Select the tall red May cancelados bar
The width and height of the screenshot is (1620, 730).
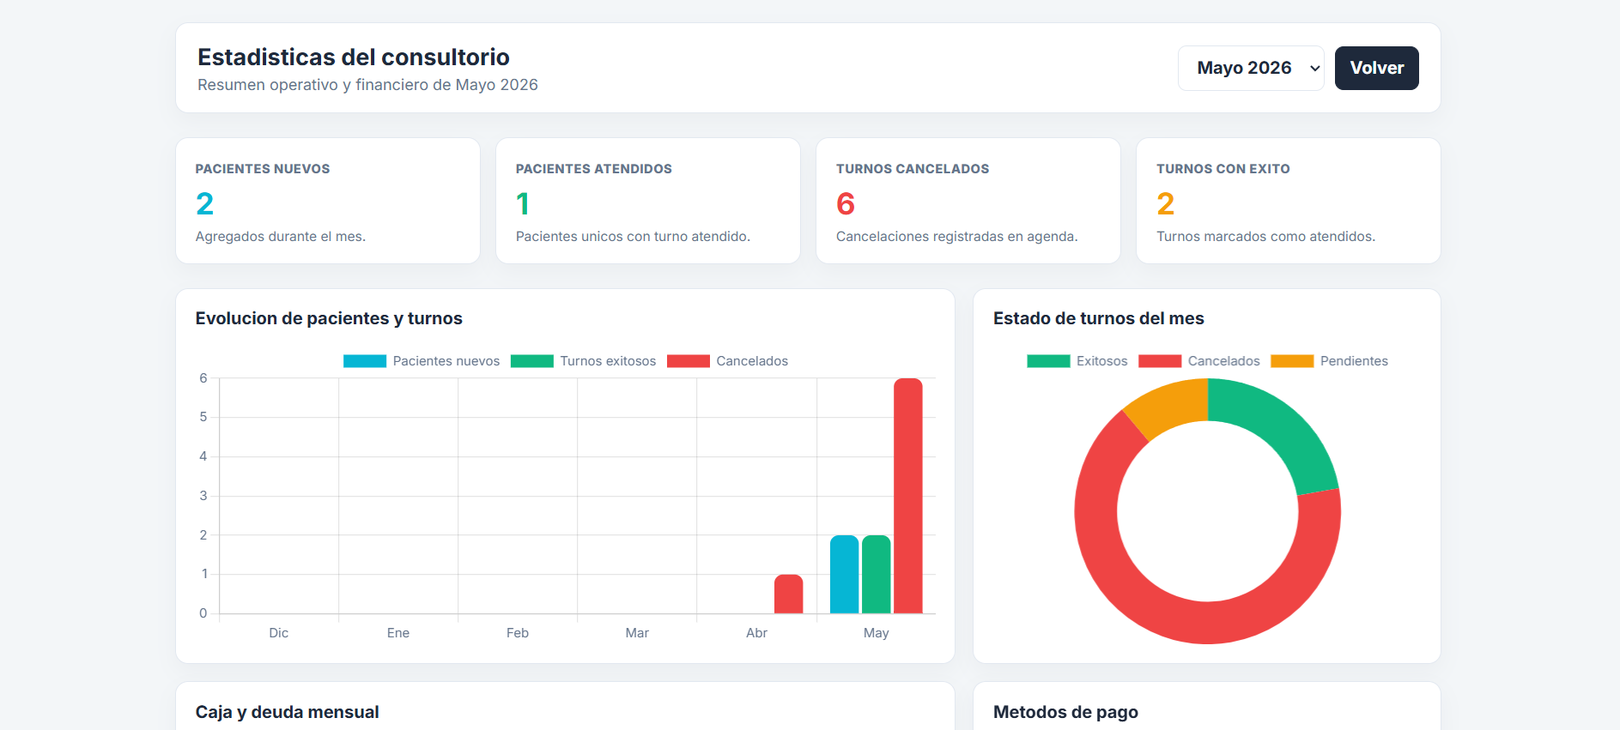coord(908,496)
